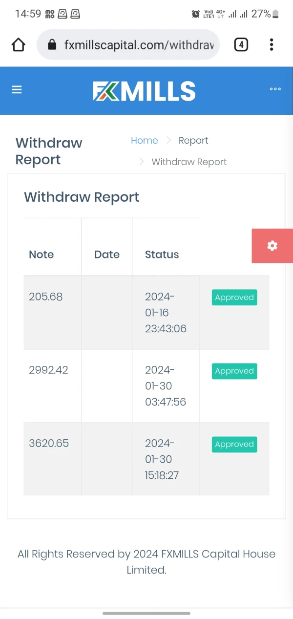Screen dimensions: 293x619
Task: Tap Approved badge for 205.68 withdrawal
Action: (234, 298)
